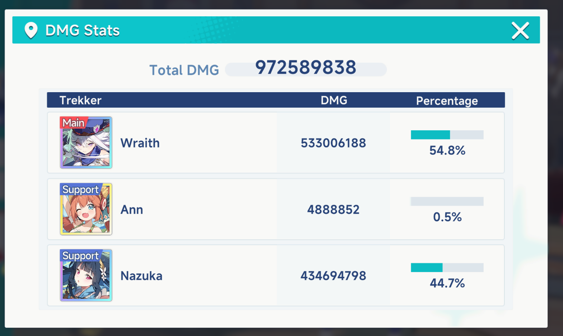Image resolution: width=563 pixels, height=336 pixels.
Task: Click the 0.5% percentage text
Action: click(447, 217)
